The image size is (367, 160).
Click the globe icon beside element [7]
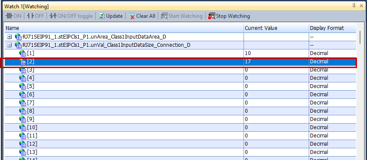(x=23, y=103)
